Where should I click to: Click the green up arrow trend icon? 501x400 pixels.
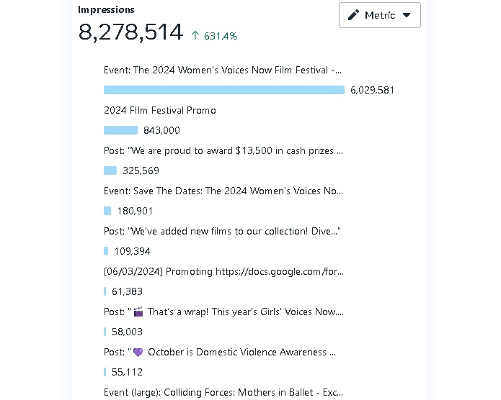coord(195,35)
